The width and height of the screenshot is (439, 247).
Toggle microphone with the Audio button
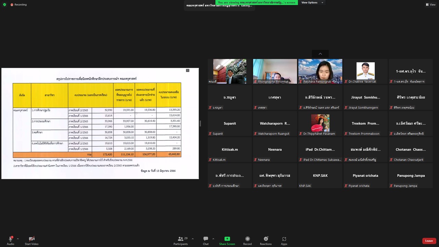point(10,239)
